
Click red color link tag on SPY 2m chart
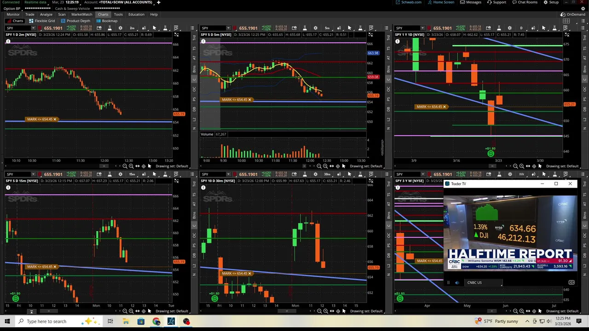coord(40,28)
